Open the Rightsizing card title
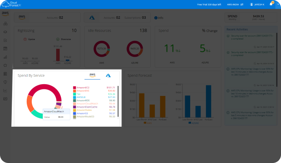Image resolution: width=281 pixels, height=163 pixels. 26,30
